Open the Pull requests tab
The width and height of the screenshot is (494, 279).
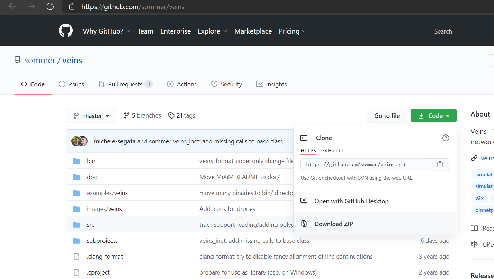(x=125, y=84)
